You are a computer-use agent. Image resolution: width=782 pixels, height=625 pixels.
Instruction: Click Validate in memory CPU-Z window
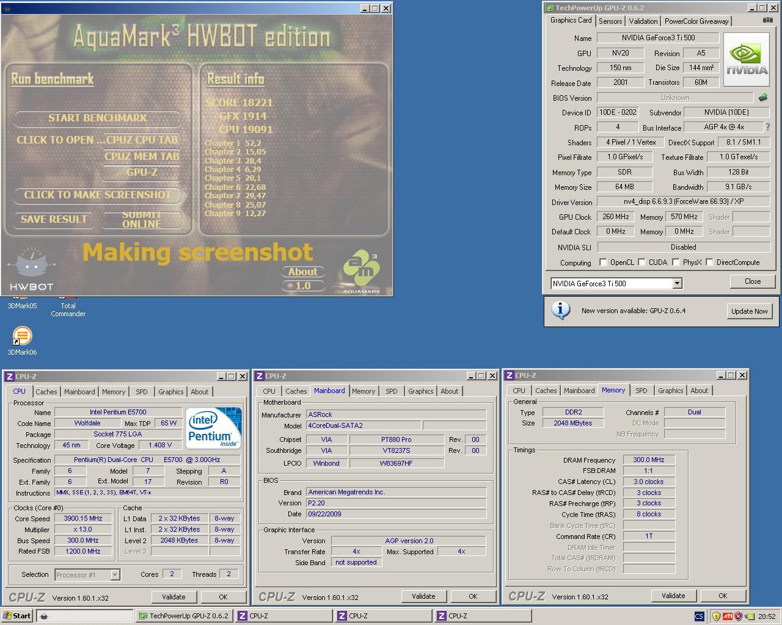click(673, 596)
